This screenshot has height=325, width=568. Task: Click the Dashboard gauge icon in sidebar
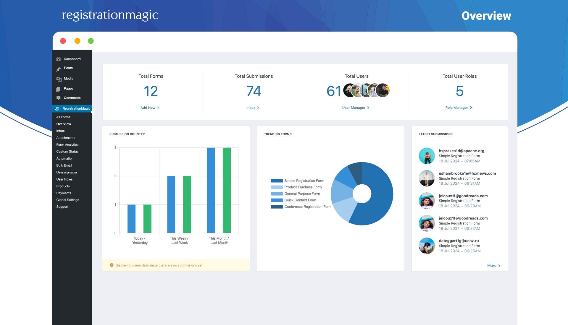(x=59, y=59)
